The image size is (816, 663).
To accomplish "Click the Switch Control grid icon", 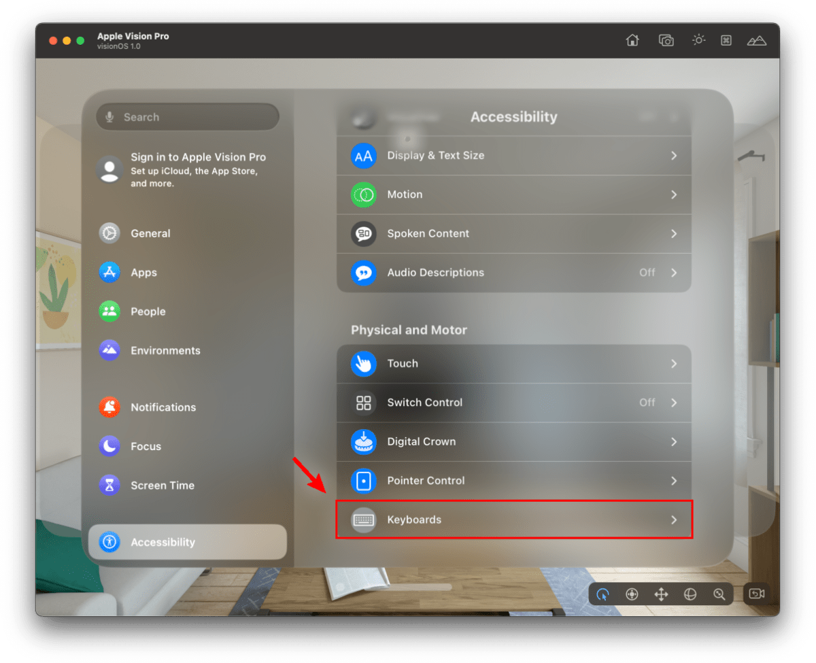I will click(x=364, y=403).
